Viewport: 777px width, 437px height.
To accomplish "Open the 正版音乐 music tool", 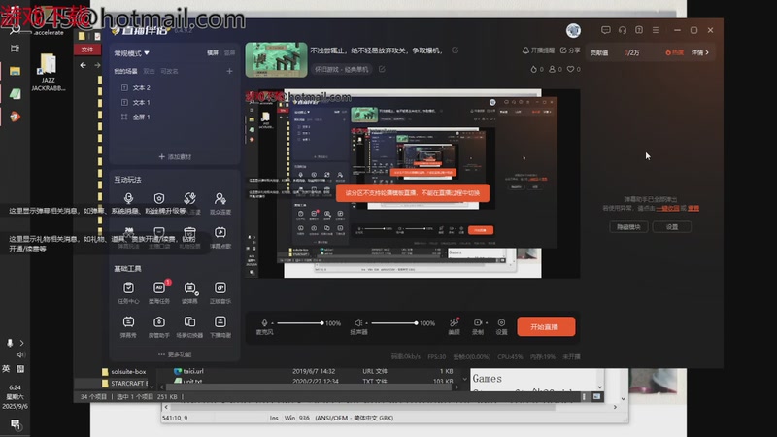I will (x=220, y=292).
